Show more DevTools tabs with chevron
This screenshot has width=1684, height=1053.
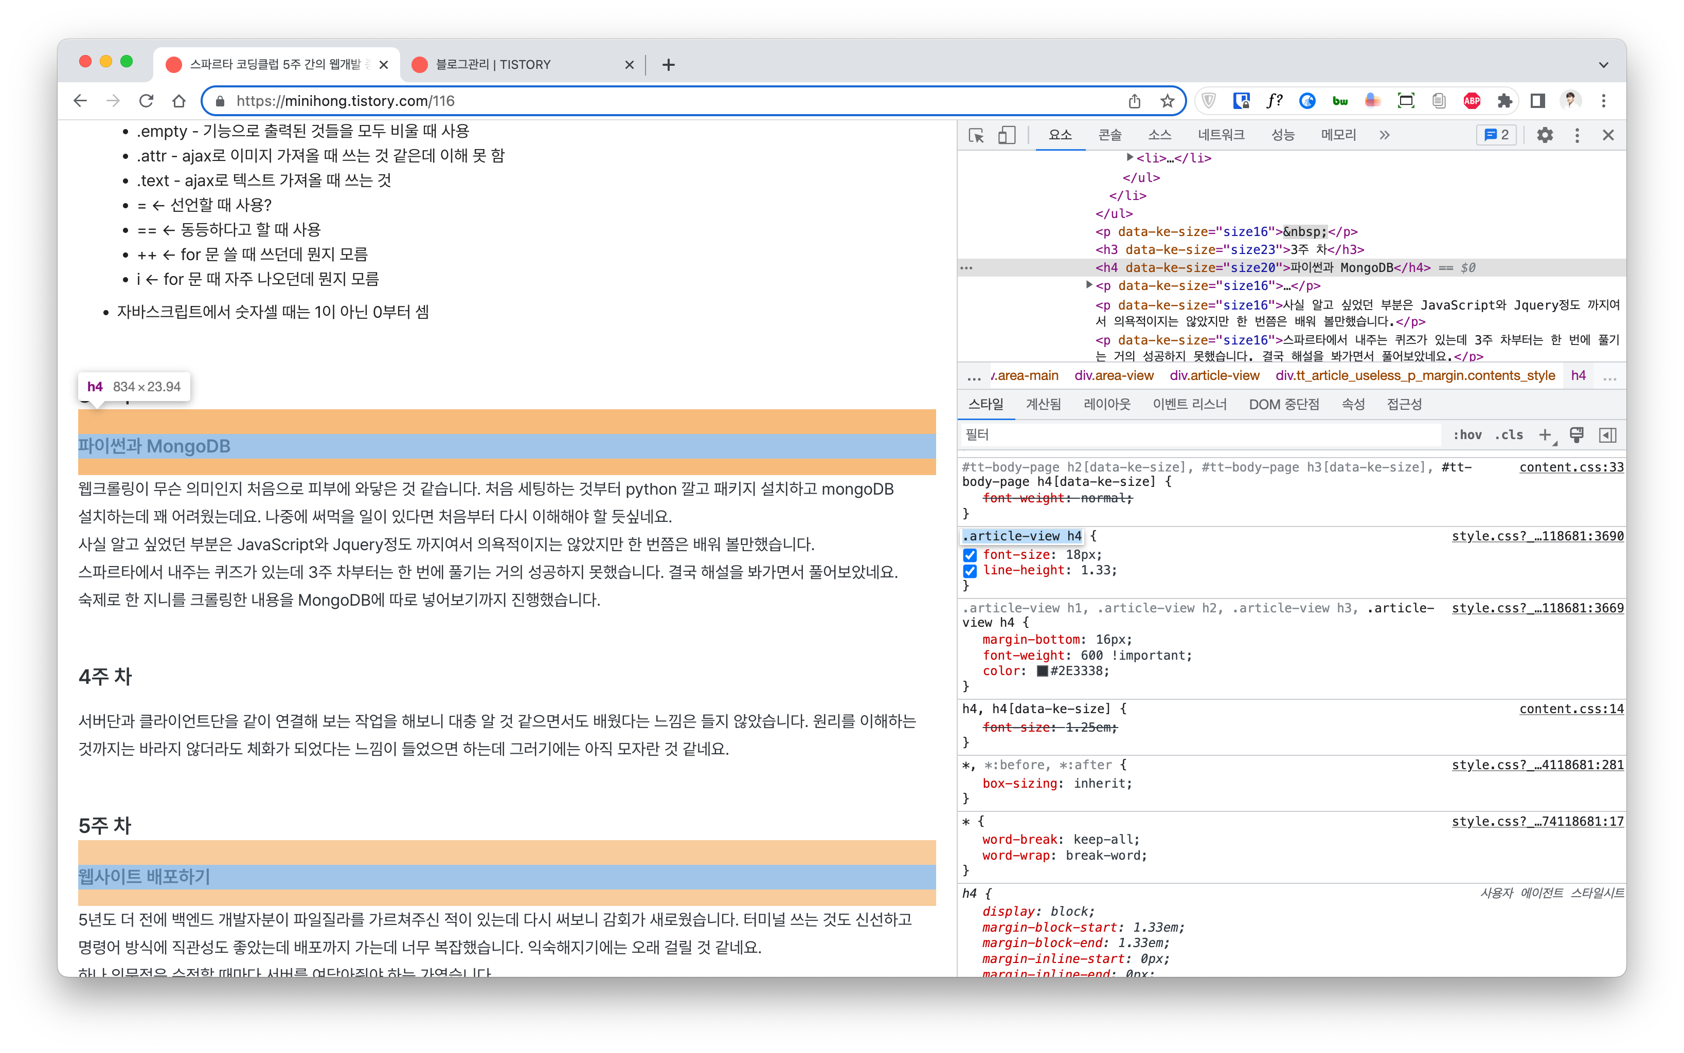coord(1385,135)
